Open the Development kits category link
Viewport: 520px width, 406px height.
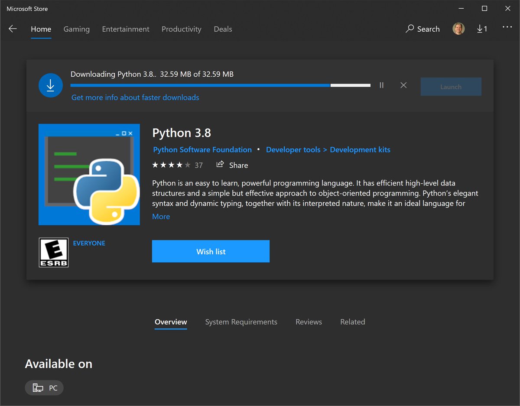(x=360, y=149)
